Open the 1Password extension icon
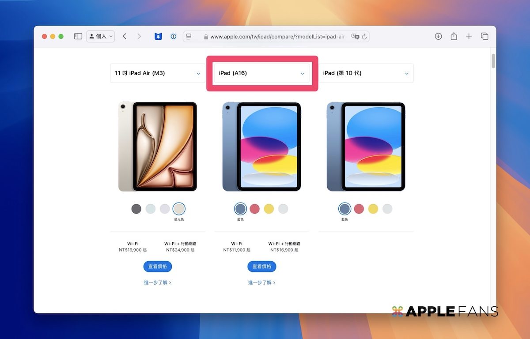The image size is (530, 339). pos(174,37)
